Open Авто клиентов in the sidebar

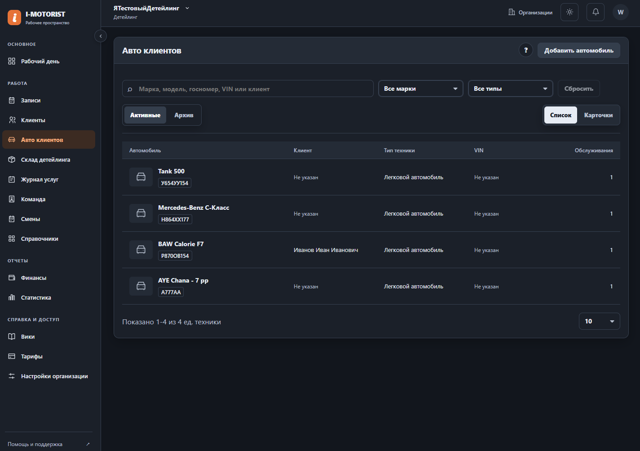49,140
